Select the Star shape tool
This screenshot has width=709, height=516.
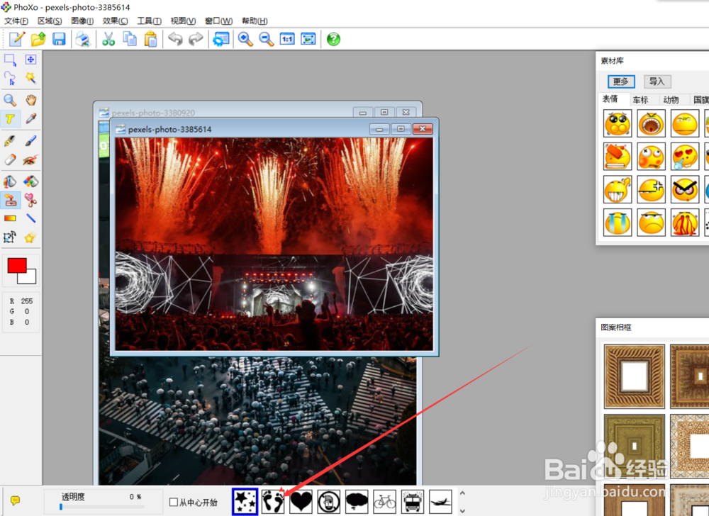click(30, 237)
